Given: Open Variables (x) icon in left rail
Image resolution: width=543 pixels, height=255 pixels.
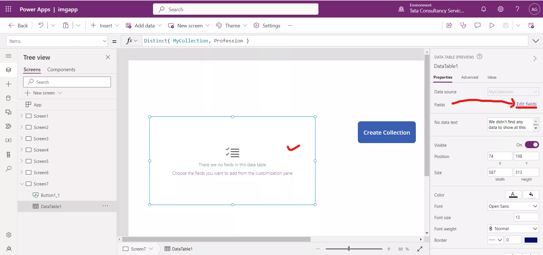Looking at the screenshot, I should [x=8, y=140].
